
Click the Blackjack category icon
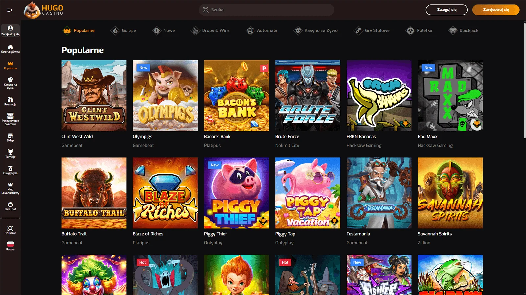coord(453,30)
